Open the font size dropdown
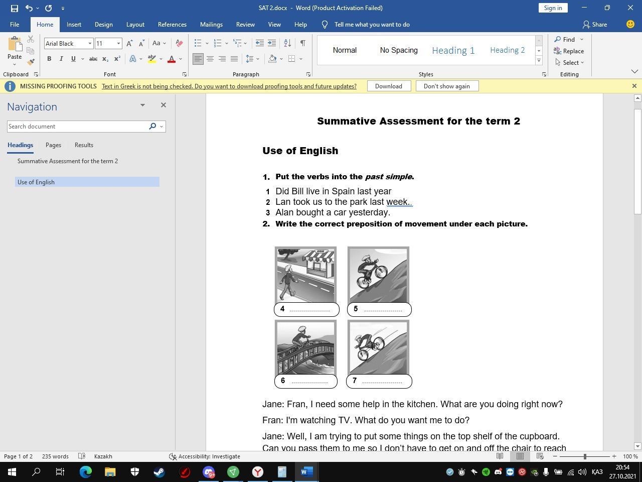 (x=118, y=44)
